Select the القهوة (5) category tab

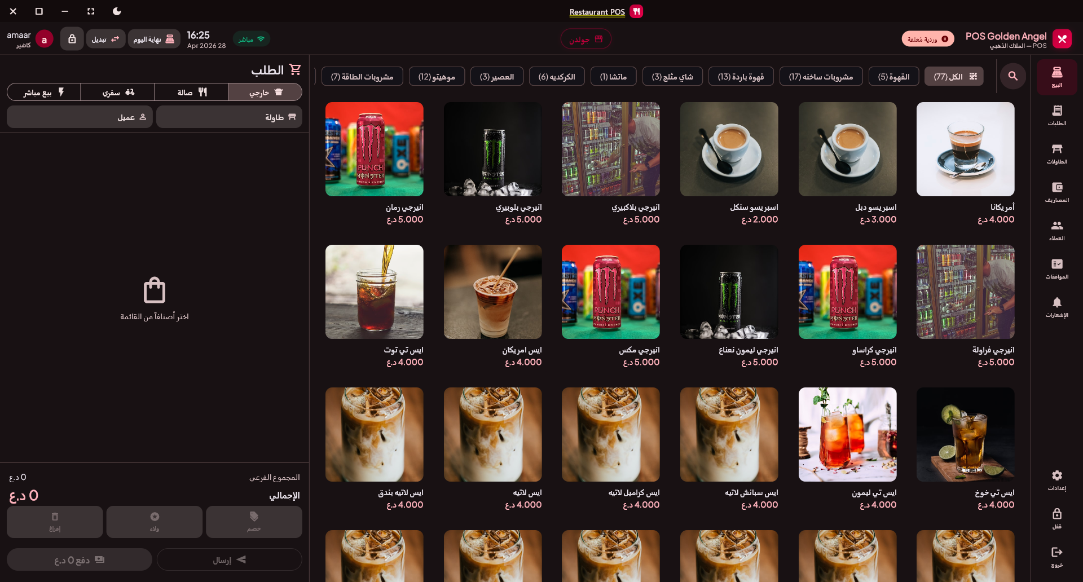pos(893,76)
